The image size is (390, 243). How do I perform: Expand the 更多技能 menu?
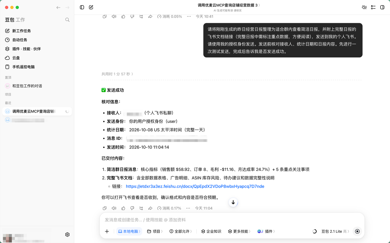tap(239, 231)
